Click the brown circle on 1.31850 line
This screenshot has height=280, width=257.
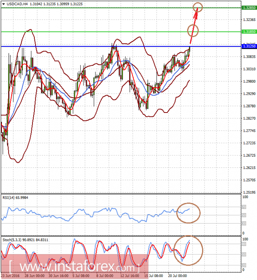click(x=193, y=31)
